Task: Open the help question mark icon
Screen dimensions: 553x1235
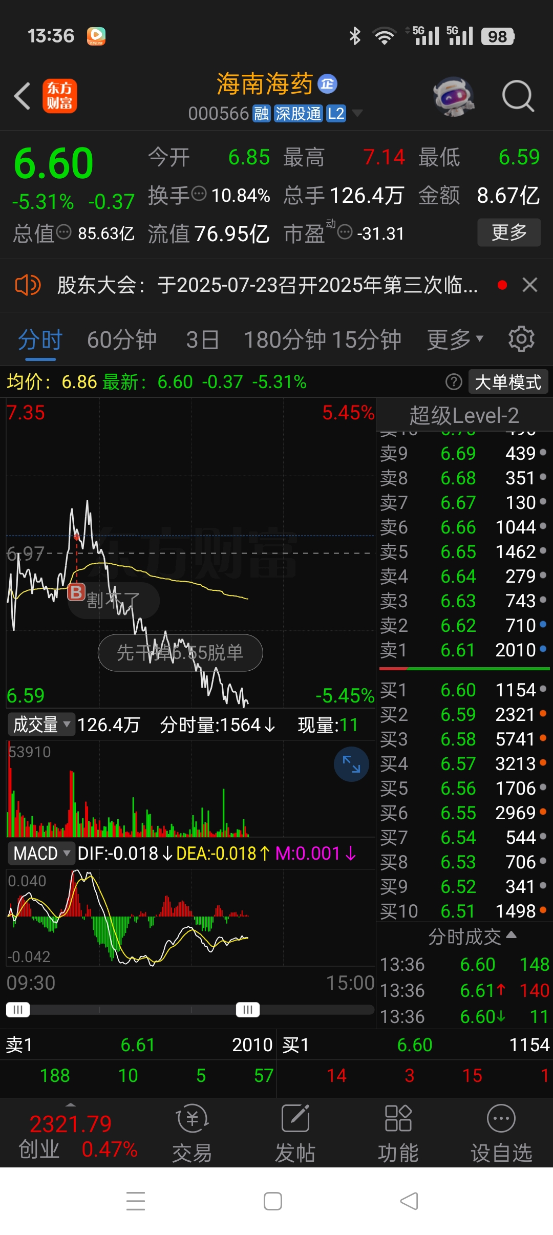Action: pos(454,382)
